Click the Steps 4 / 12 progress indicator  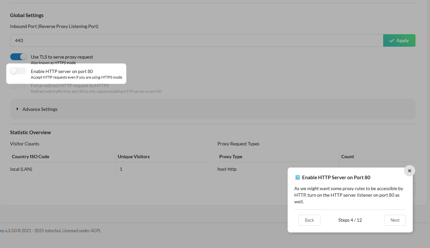(x=350, y=220)
